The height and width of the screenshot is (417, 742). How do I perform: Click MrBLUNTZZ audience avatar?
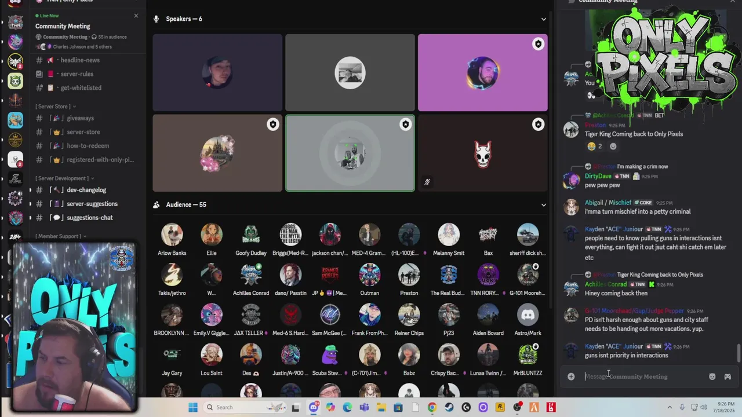528,354
